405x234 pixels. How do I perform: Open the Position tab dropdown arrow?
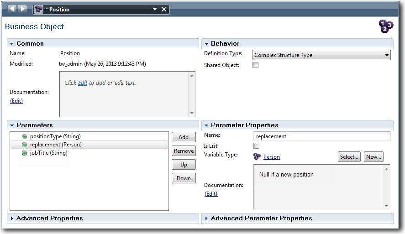pos(155,9)
